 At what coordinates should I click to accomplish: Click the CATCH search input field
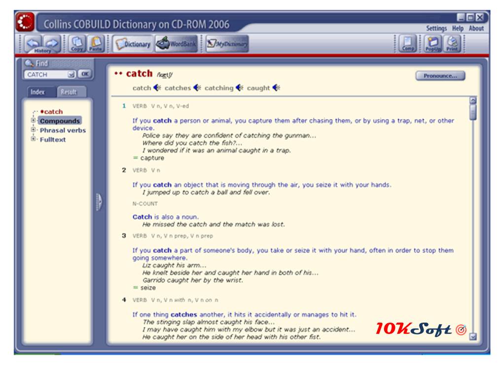(46, 74)
